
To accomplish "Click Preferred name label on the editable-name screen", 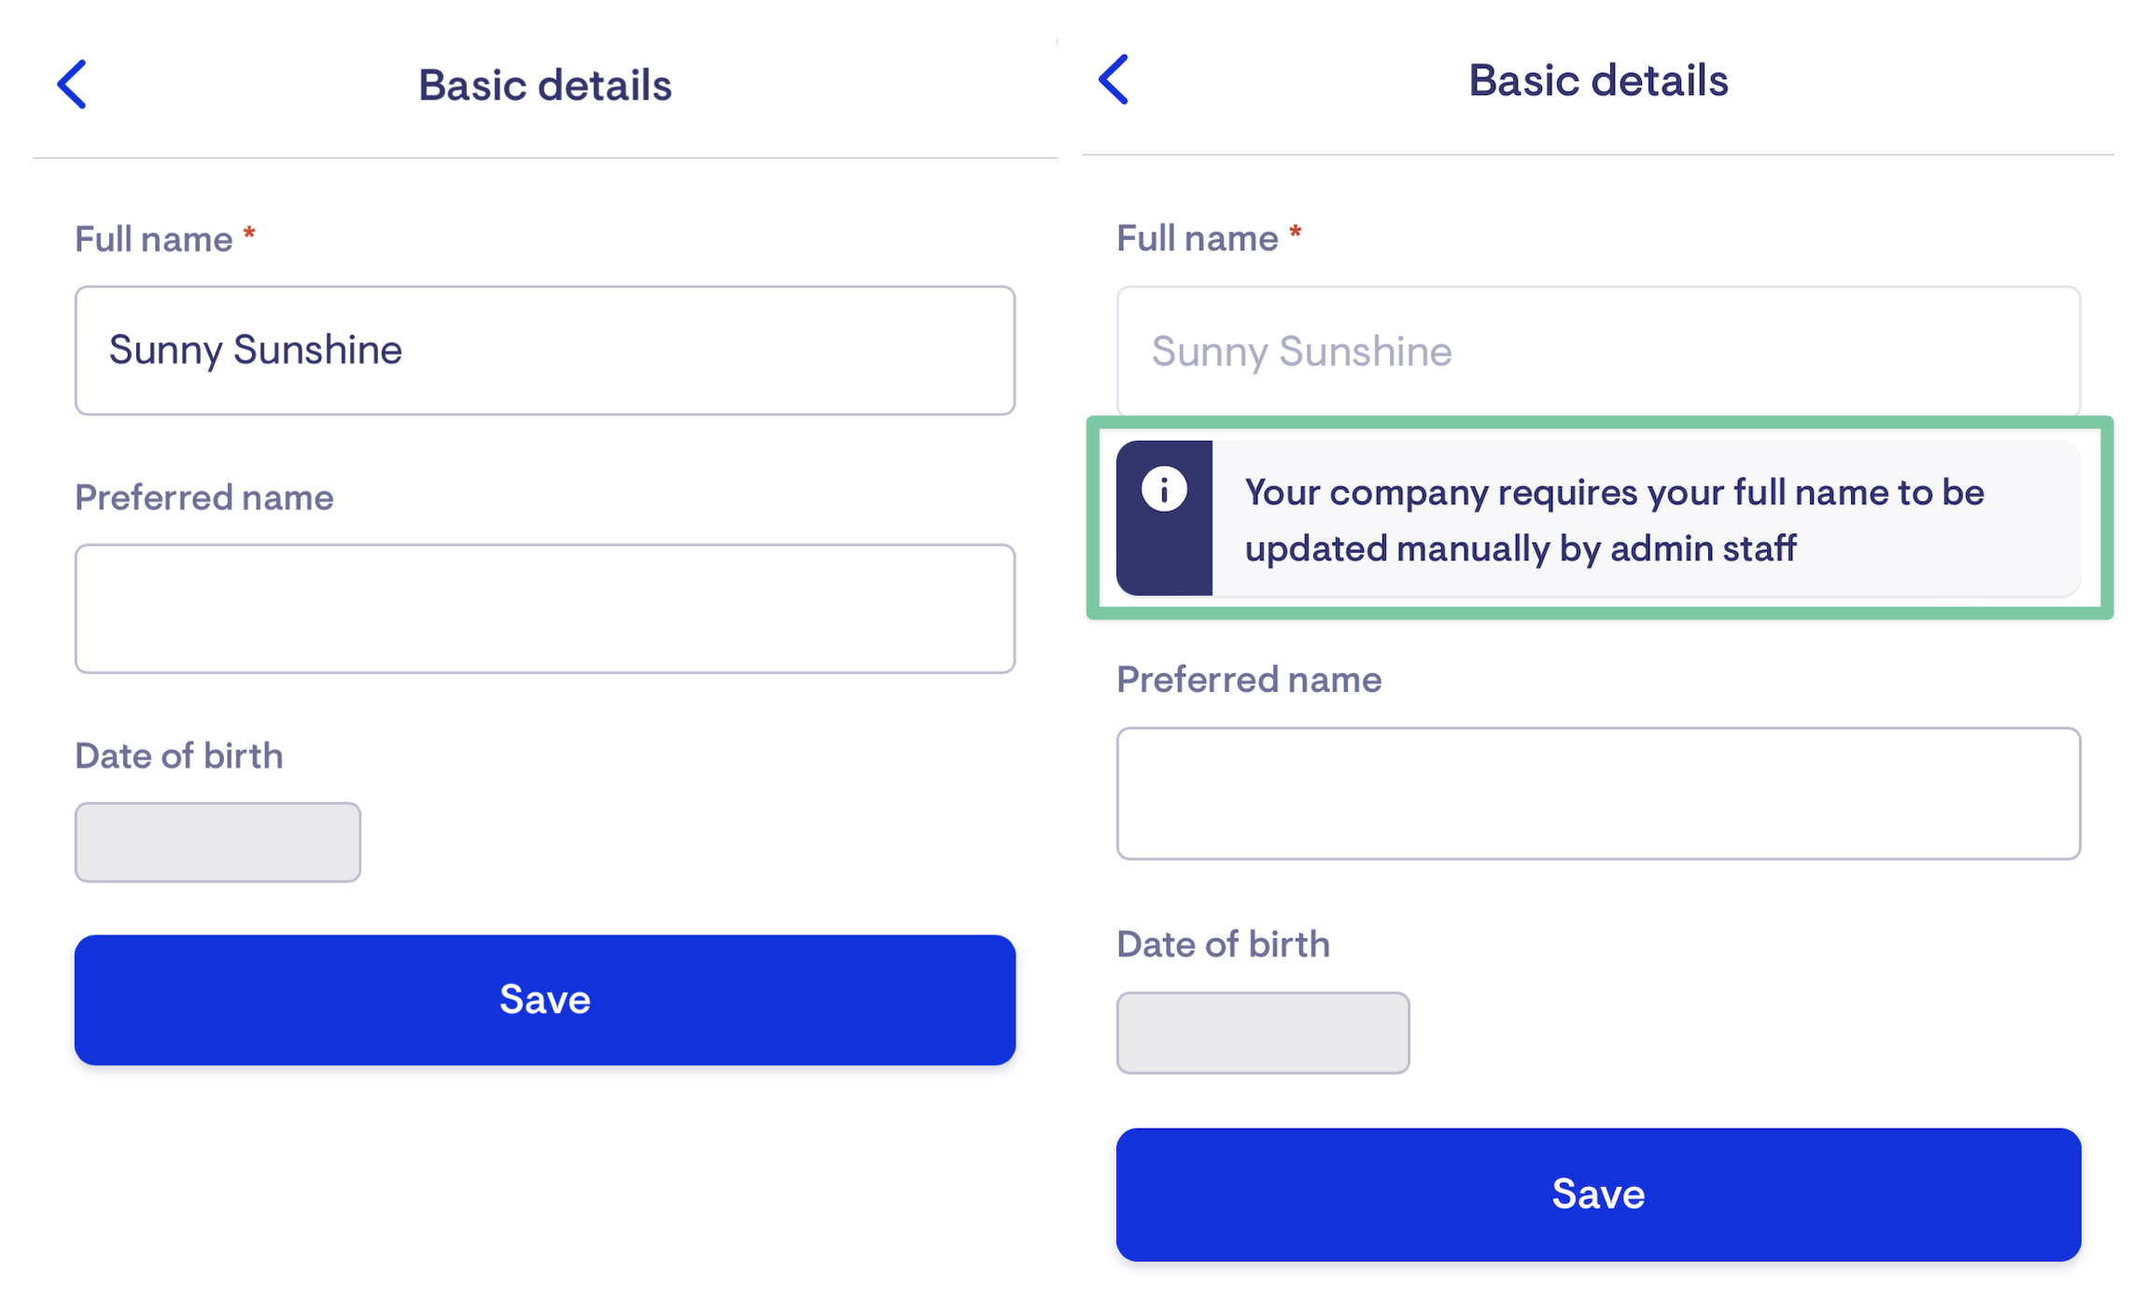I will pyautogui.click(x=203, y=497).
